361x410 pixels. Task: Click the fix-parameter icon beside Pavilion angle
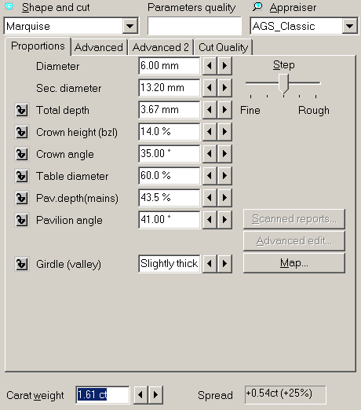tap(22, 220)
